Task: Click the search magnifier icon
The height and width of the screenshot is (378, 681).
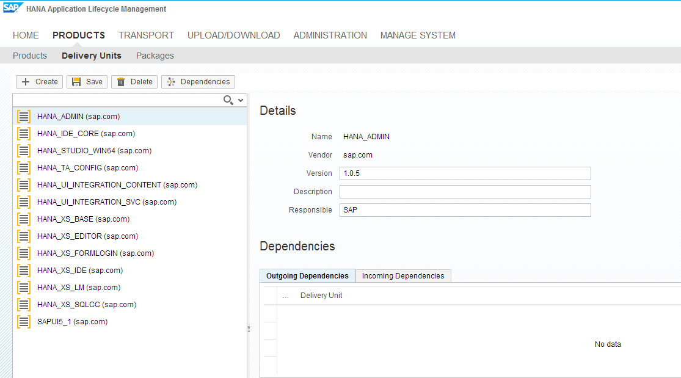Action: click(228, 100)
